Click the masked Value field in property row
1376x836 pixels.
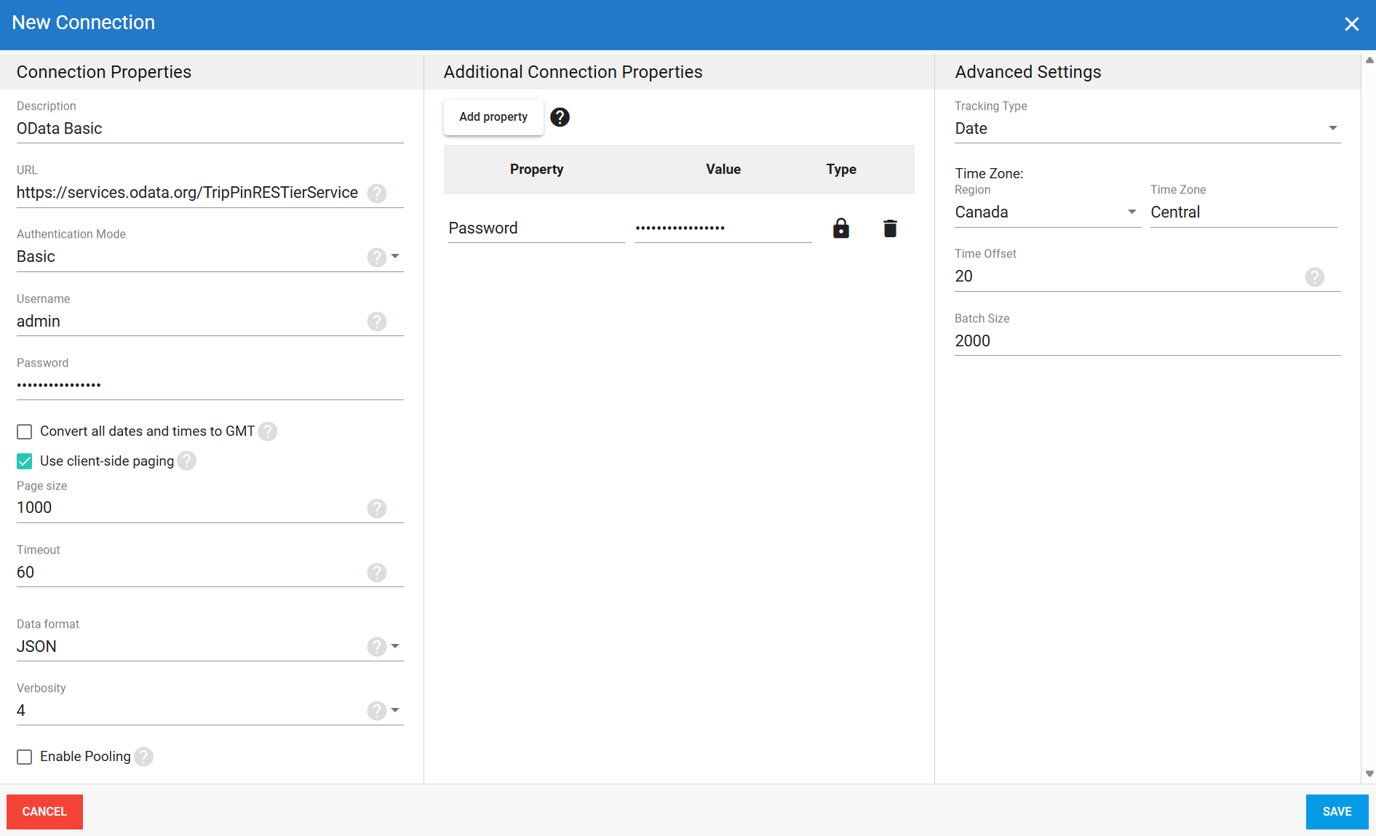click(x=723, y=228)
